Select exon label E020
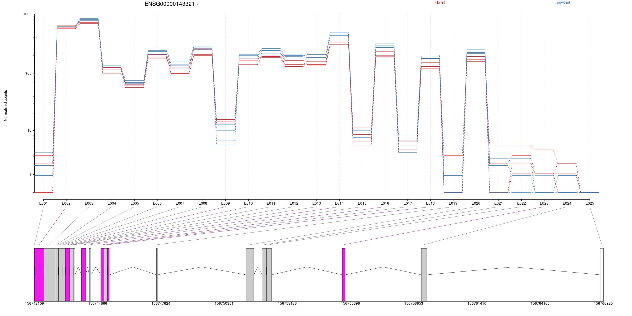Image resolution: width=632 pixels, height=316 pixels. [476, 203]
